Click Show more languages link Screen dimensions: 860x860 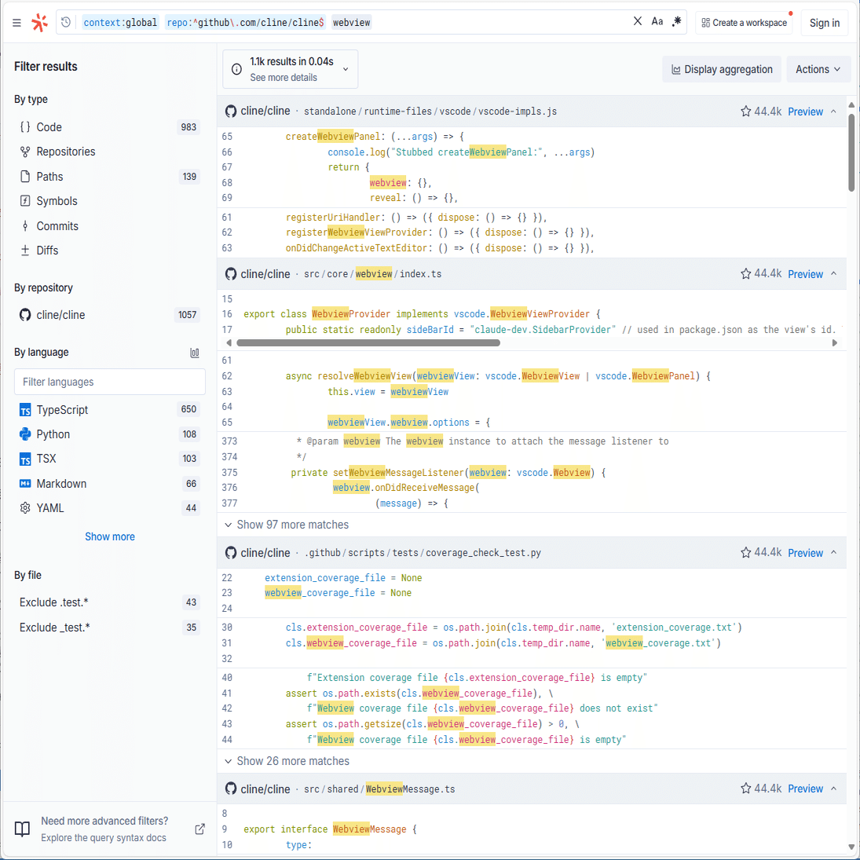(x=110, y=537)
